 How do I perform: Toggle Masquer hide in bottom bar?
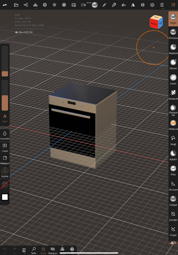coord(53,250)
